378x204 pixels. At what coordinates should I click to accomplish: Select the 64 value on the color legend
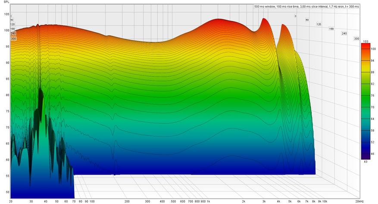(372, 119)
